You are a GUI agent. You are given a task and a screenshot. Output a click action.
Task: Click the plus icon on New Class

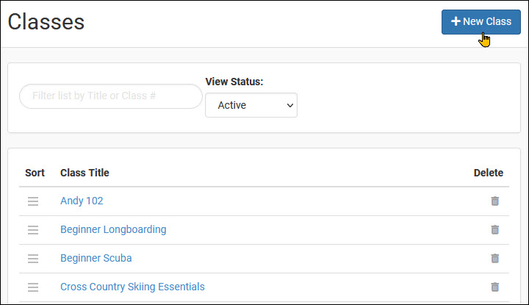(x=456, y=21)
